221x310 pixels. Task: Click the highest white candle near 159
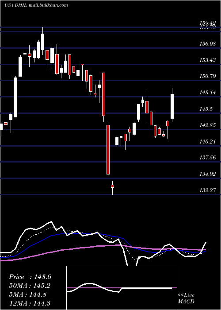[42, 42]
